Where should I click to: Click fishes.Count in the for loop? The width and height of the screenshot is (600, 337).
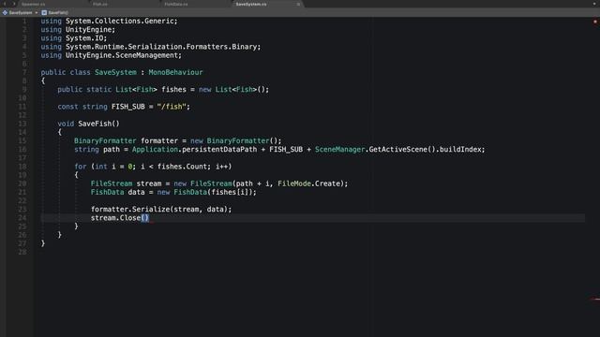(x=182, y=167)
